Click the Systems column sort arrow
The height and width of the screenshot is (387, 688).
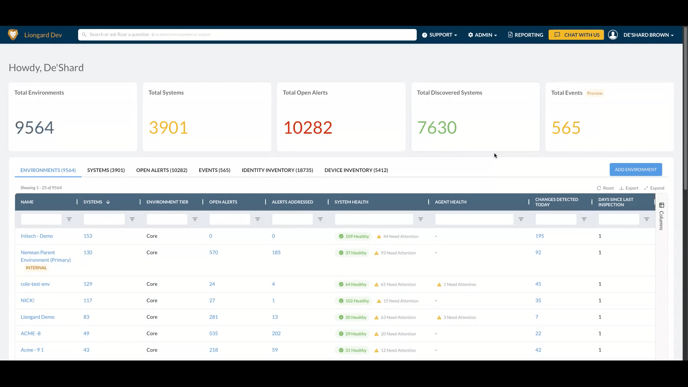point(108,202)
